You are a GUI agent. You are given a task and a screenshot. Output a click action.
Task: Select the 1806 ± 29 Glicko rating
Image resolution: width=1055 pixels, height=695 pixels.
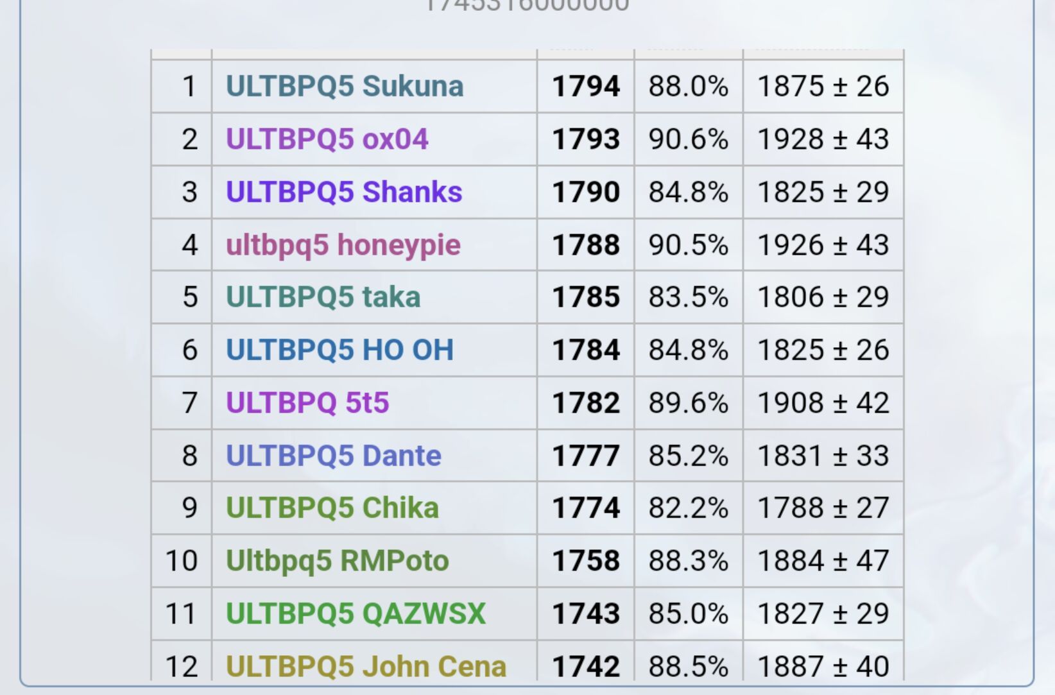point(823,297)
